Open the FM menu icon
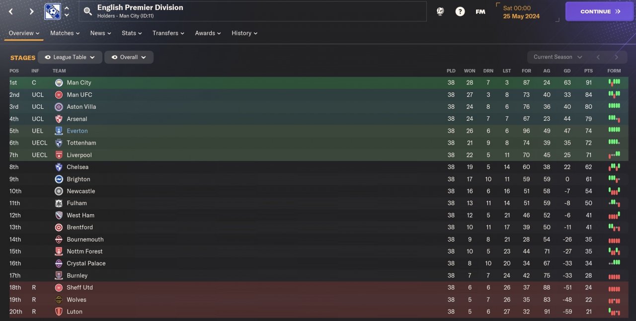636x321 pixels. click(x=480, y=11)
